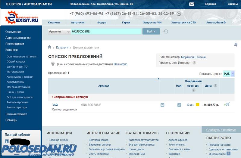Open the Руб. currency dropdown
This screenshot has height=158, width=241.
click(229, 74)
